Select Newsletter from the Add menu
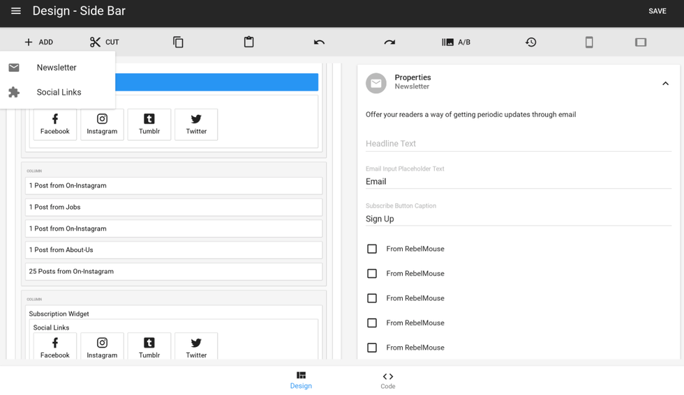The width and height of the screenshot is (684, 395). pyautogui.click(x=56, y=68)
